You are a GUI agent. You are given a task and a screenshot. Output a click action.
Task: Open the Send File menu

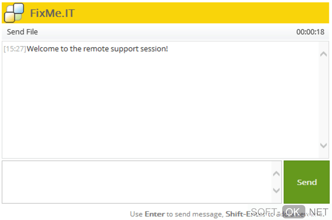22,32
